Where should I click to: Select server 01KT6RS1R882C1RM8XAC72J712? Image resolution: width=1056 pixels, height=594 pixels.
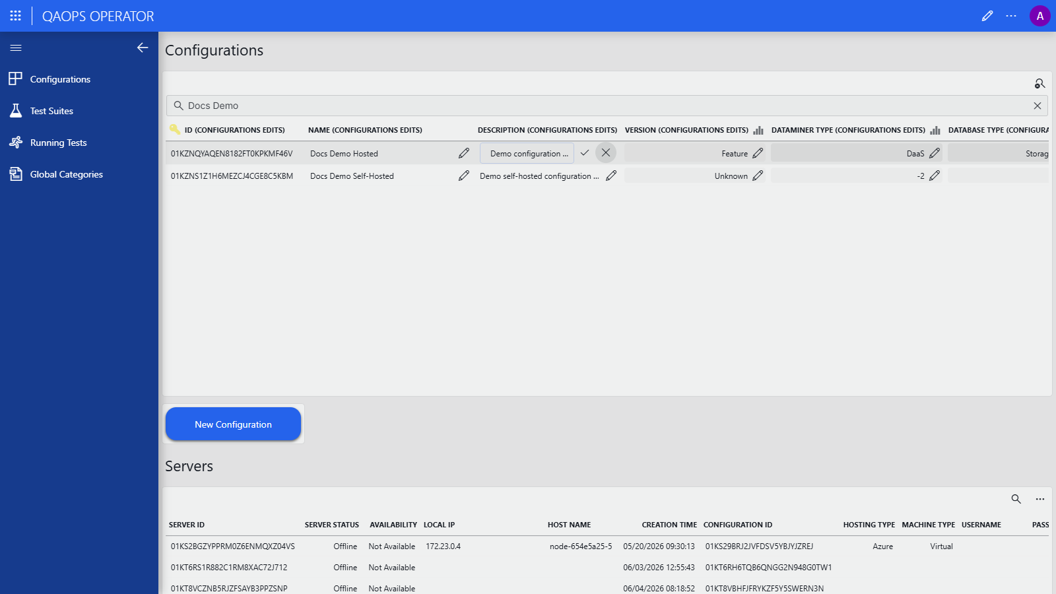(229, 568)
